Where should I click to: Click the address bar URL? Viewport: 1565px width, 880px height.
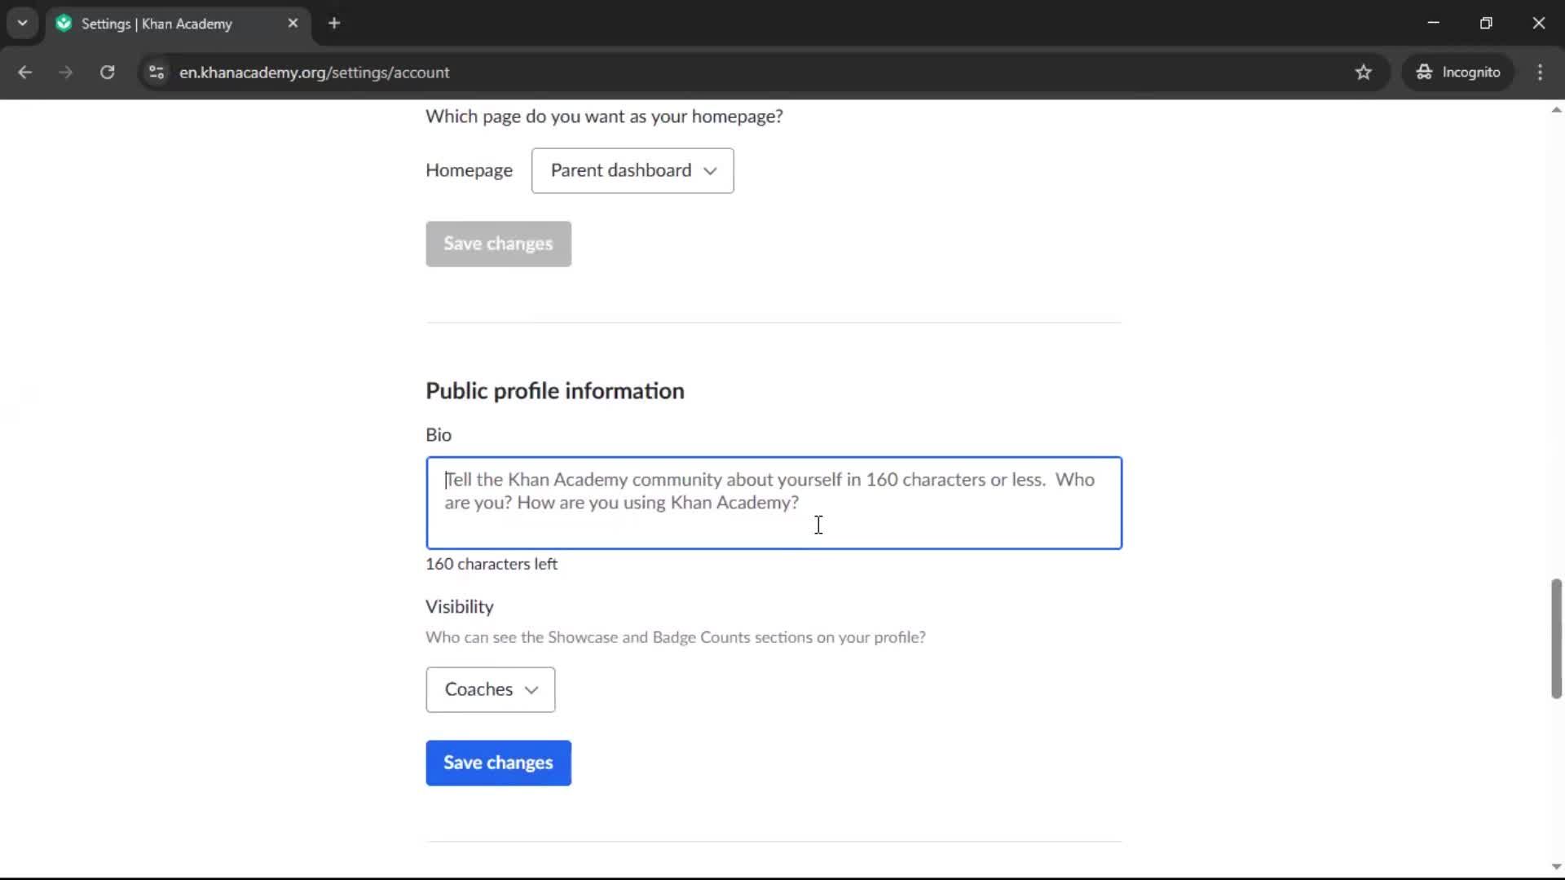315,73
